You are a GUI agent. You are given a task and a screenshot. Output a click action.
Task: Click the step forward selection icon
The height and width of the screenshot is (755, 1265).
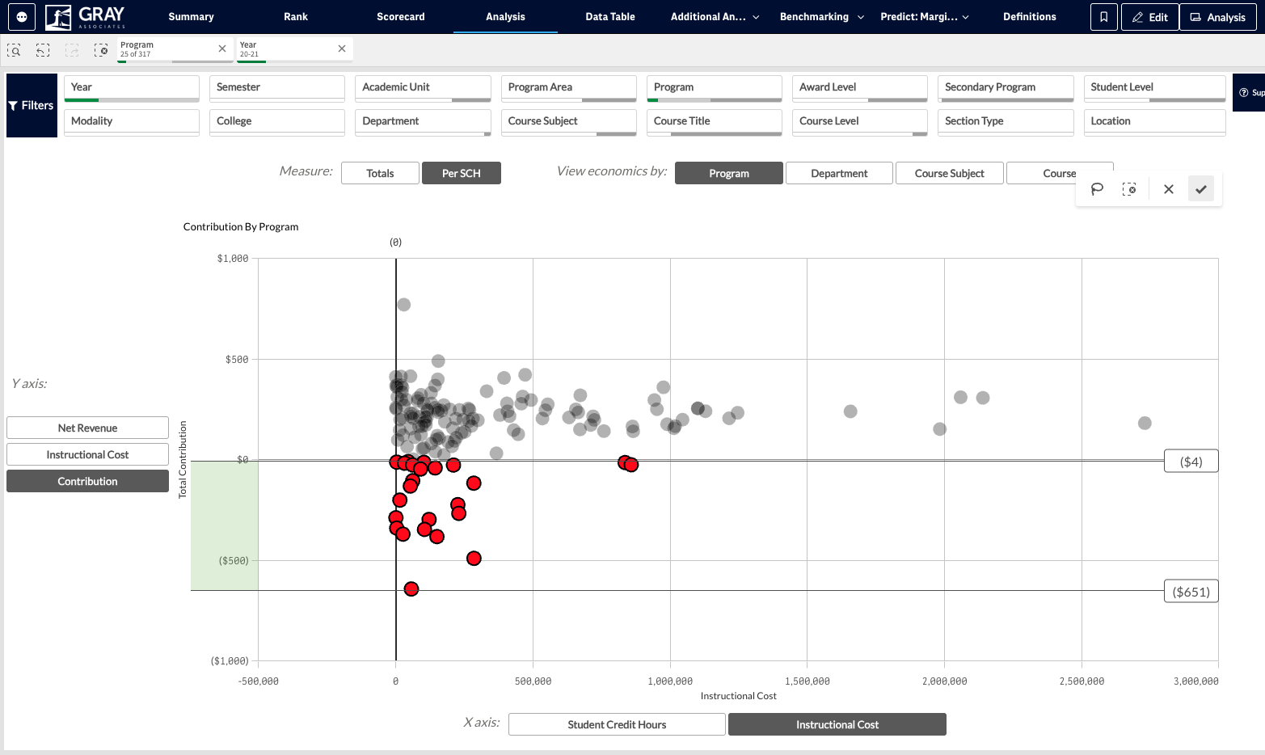point(72,50)
